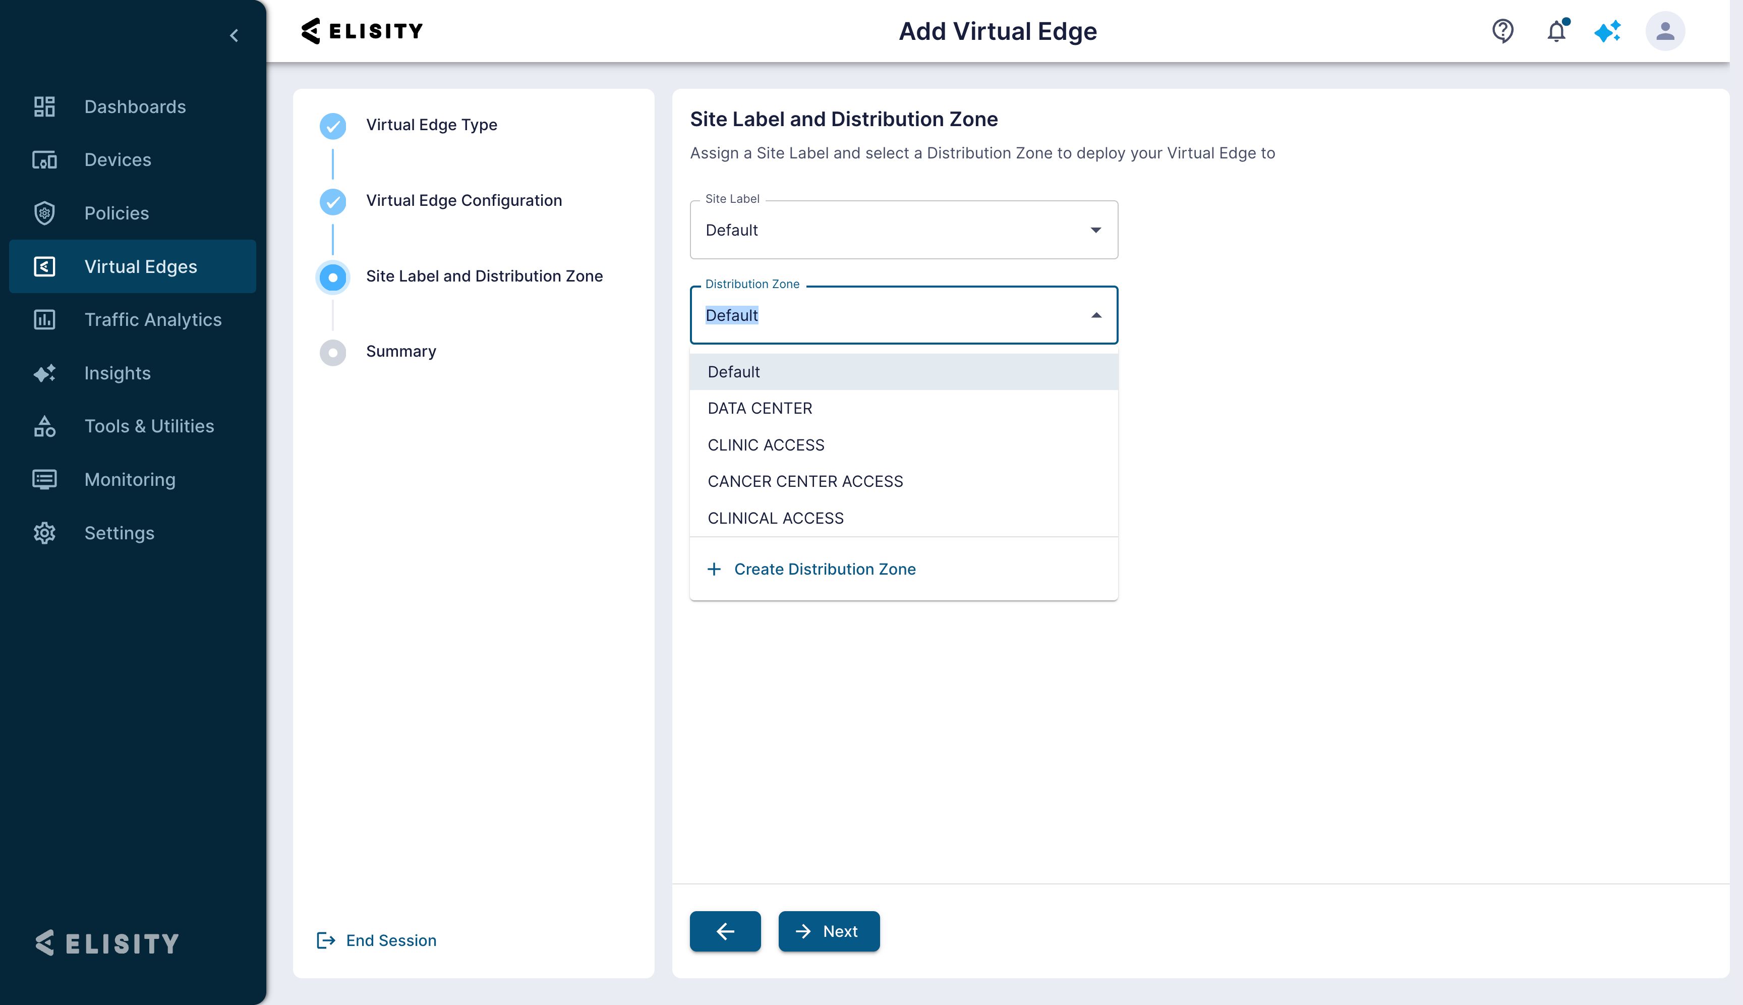1743x1005 pixels.
Task: Open Tools & Utilities from the sidebar
Action: (133, 426)
